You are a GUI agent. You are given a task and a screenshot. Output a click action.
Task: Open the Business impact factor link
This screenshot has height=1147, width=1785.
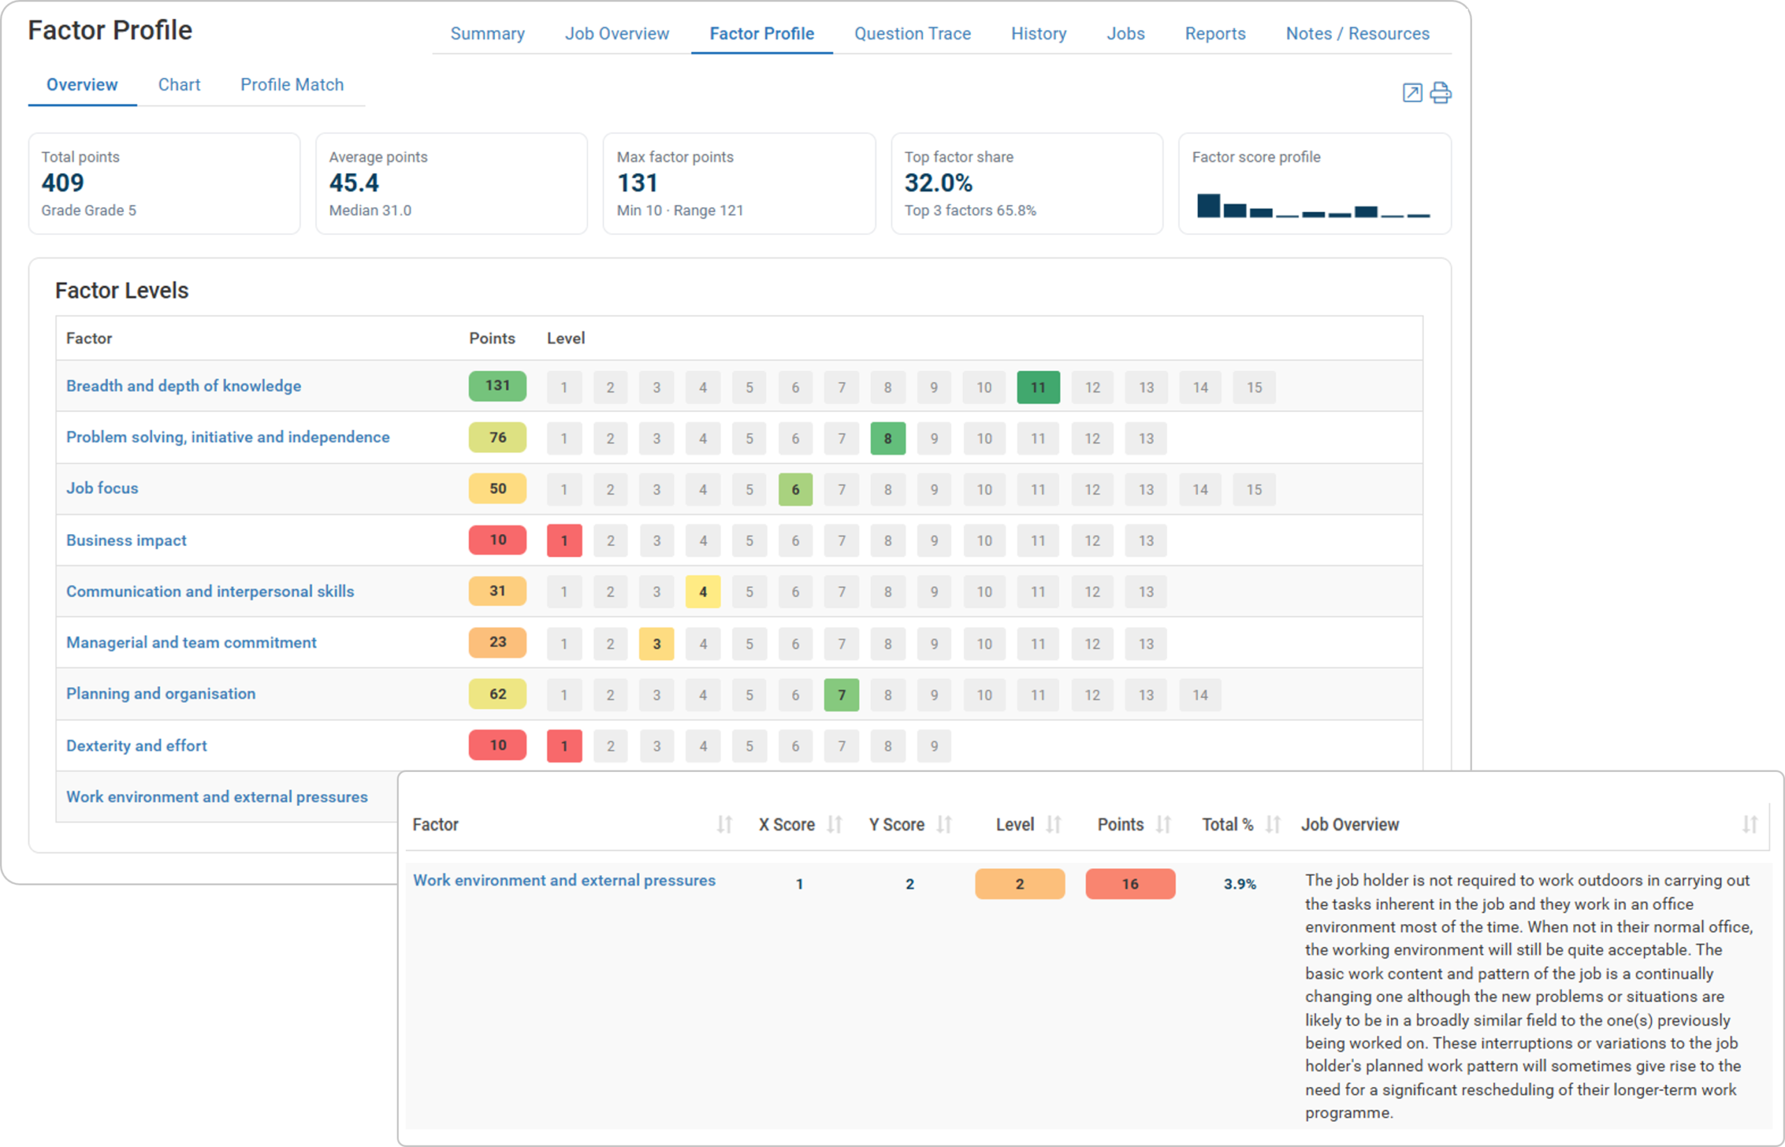point(126,540)
